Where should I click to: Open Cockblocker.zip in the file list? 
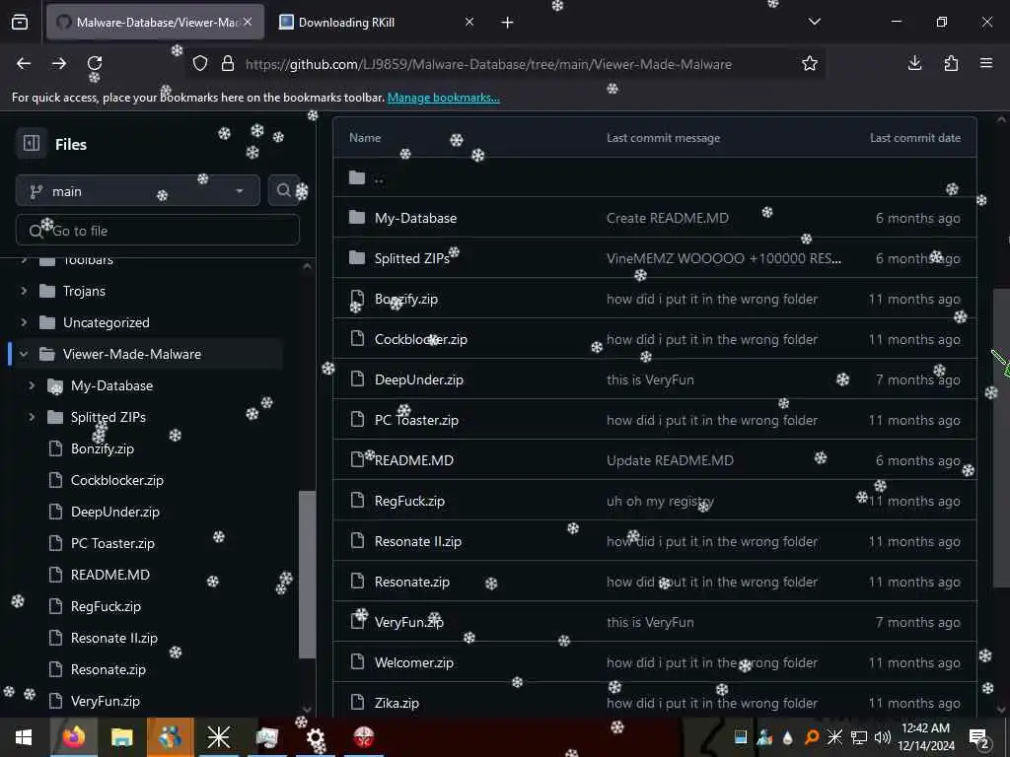point(420,339)
